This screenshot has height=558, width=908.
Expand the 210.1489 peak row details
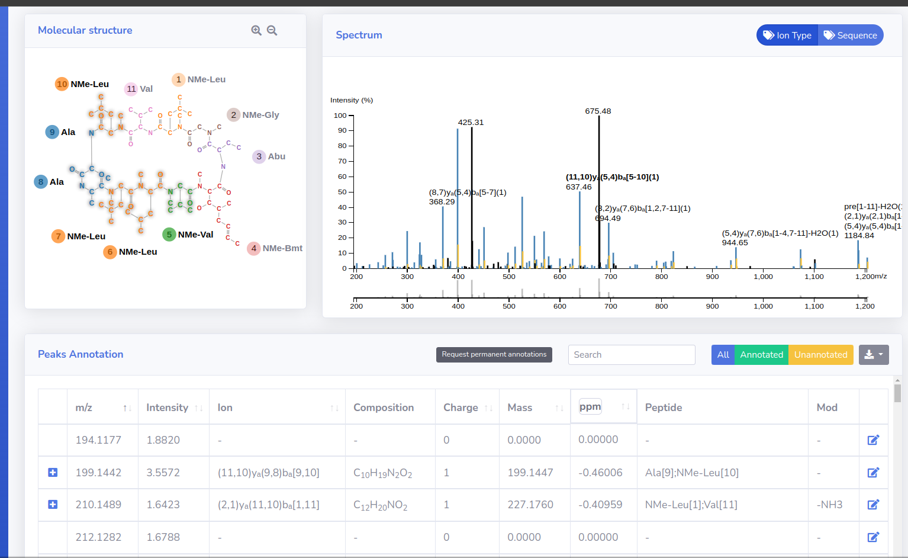point(53,505)
